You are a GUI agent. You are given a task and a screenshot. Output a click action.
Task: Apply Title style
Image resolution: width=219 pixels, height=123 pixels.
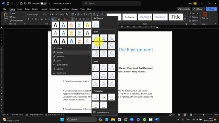point(176,17)
